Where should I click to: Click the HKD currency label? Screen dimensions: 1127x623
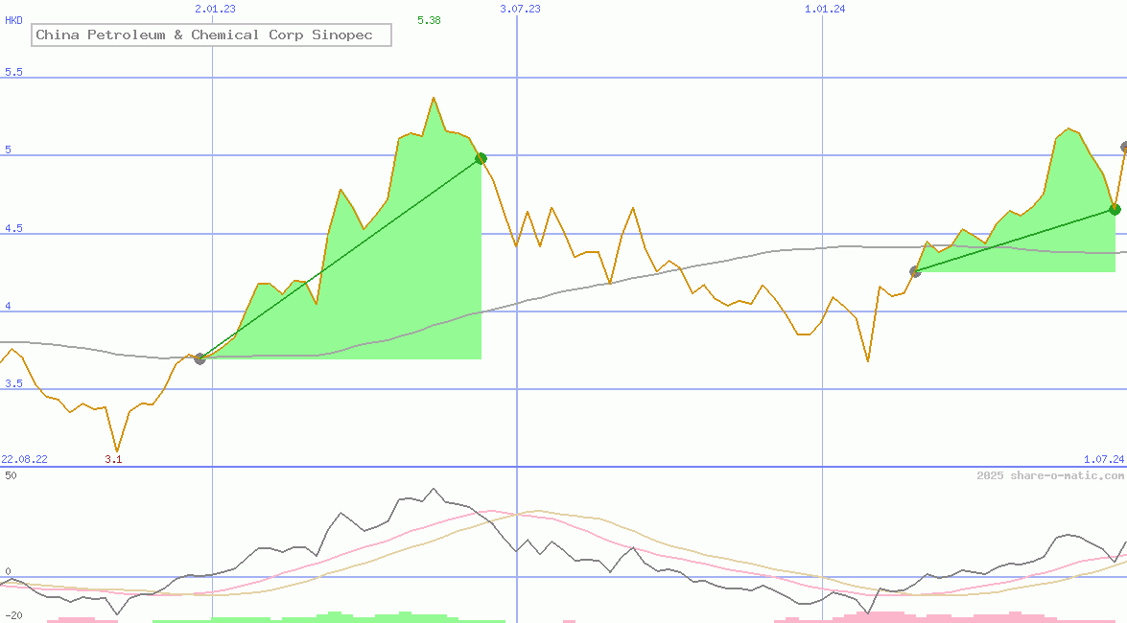pos(13,20)
